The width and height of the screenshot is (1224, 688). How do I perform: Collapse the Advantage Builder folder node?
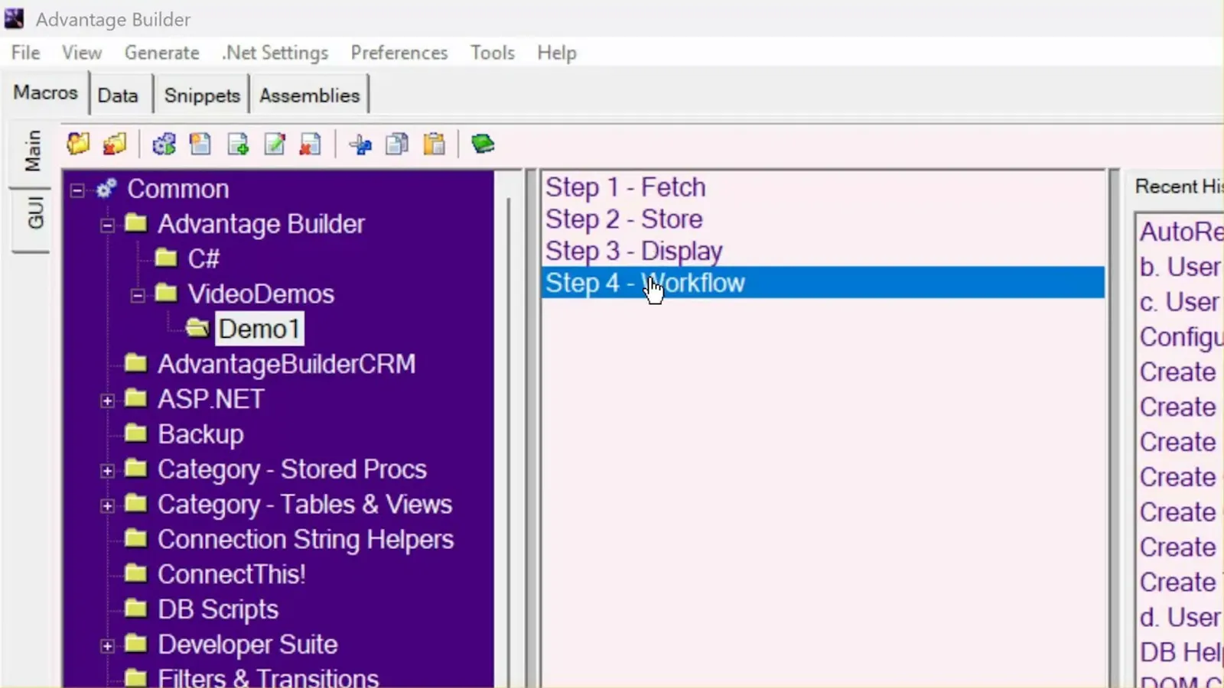[107, 225]
